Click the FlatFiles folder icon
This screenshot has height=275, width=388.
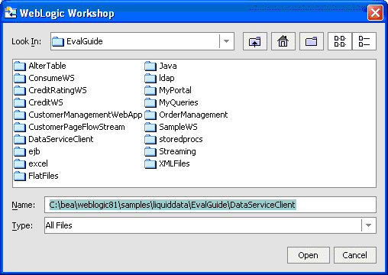[20, 176]
